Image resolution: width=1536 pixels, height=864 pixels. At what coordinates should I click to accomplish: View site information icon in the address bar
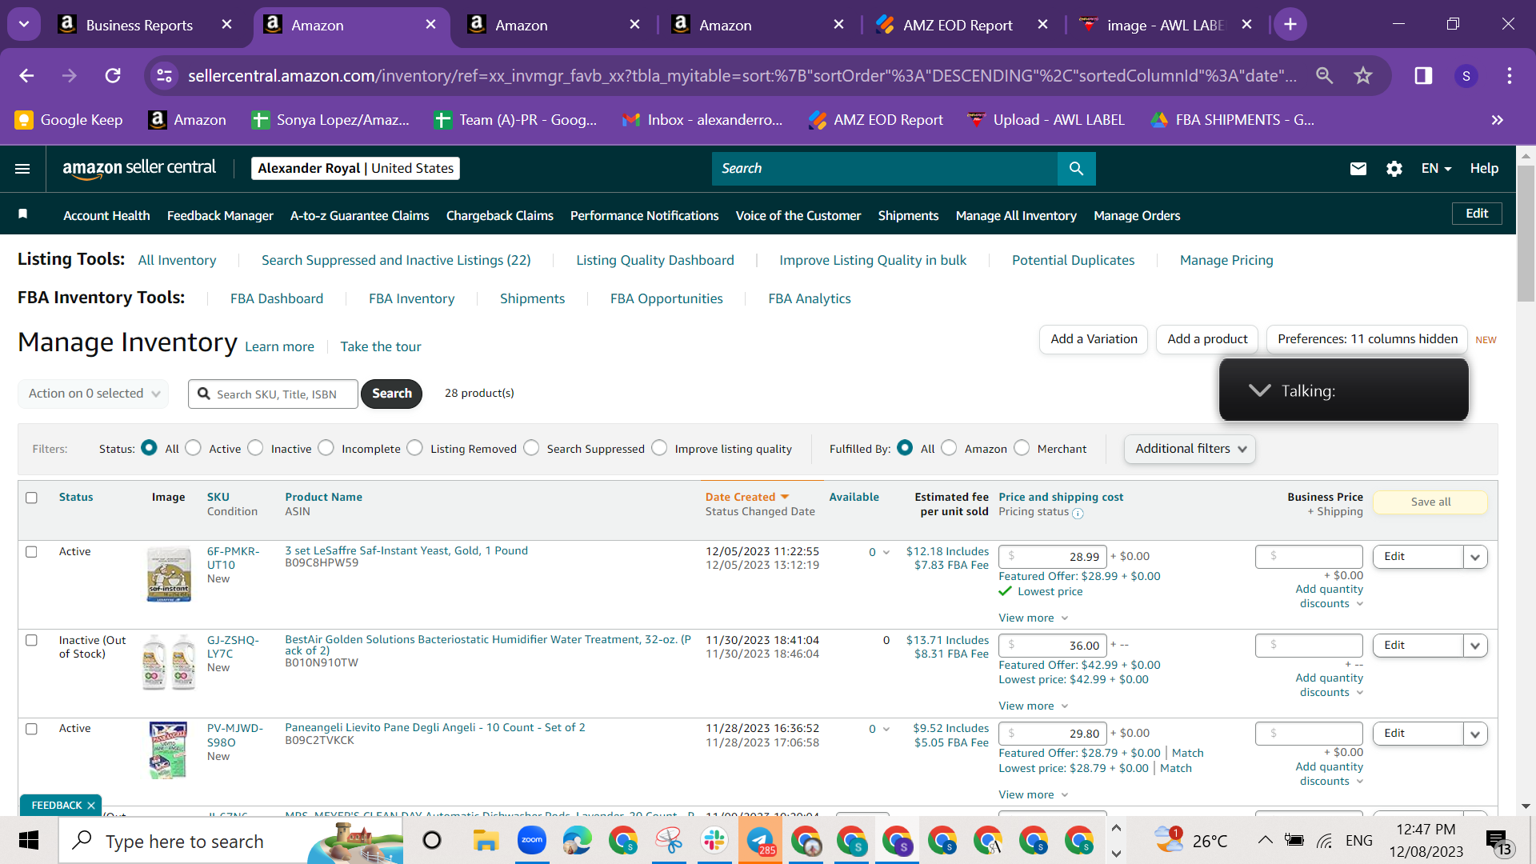[164, 75]
